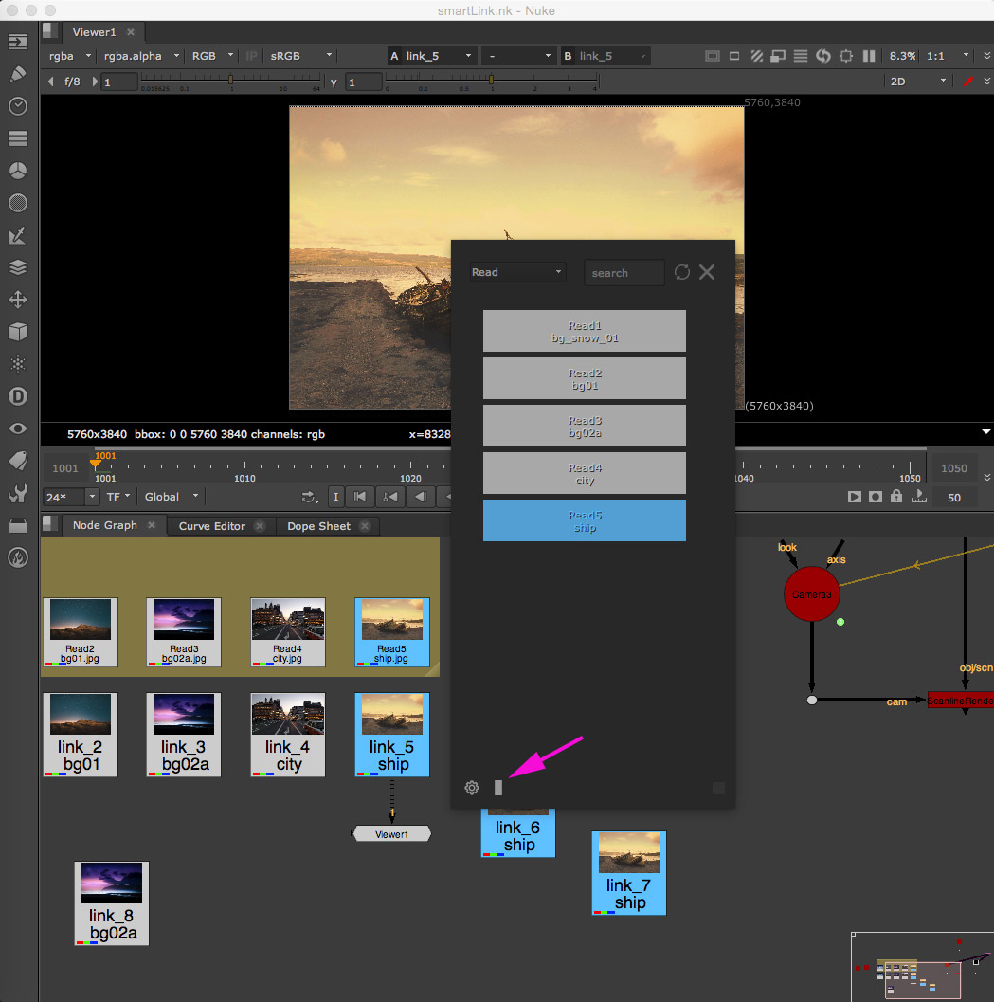The width and height of the screenshot is (994, 1002).
Task: Expand the Read node class dropdown
Action: coord(517,272)
